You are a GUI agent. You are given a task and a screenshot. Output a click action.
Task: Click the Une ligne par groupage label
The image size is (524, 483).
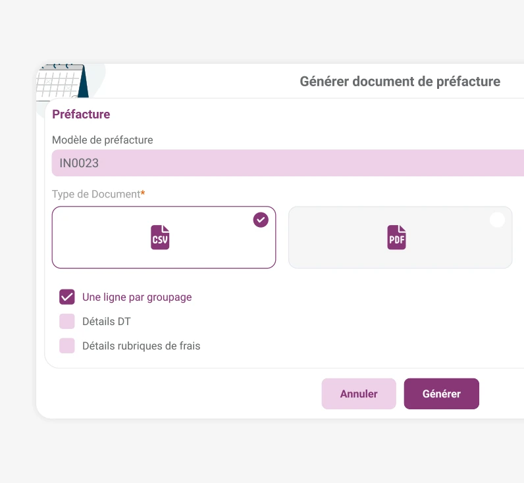[137, 297]
